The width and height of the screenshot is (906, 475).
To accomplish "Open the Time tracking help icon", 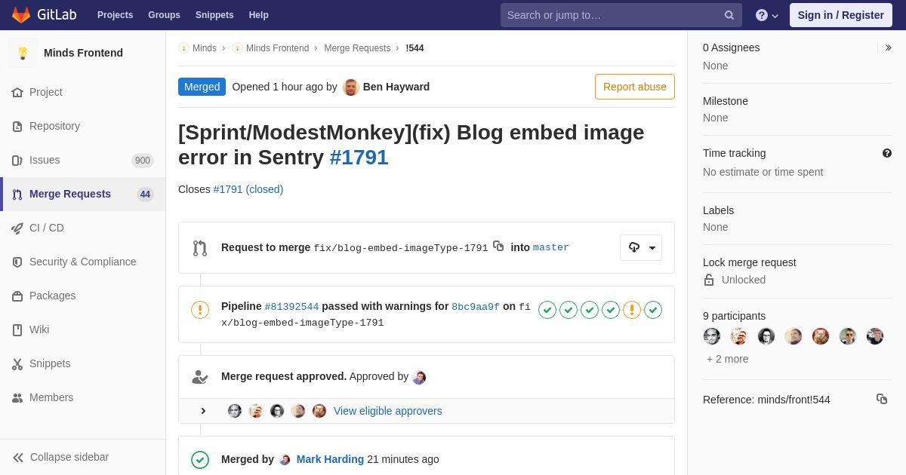I will tap(887, 153).
